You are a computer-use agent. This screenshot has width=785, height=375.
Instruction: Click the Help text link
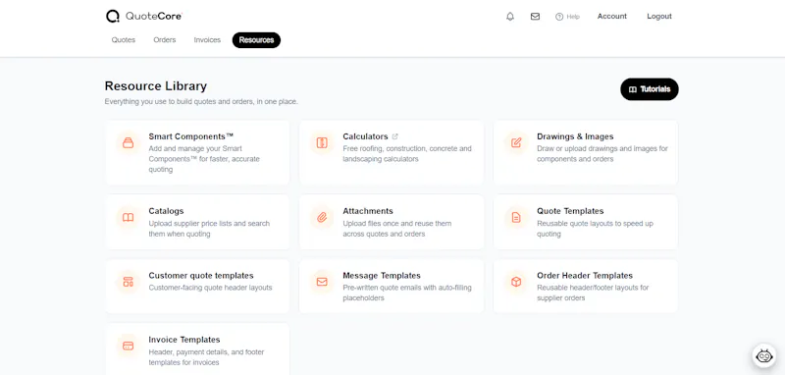(573, 17)
